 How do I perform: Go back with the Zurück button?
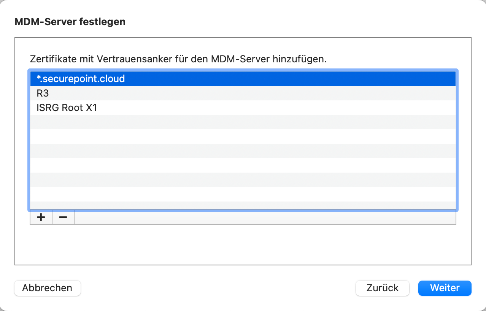point(382,288)
